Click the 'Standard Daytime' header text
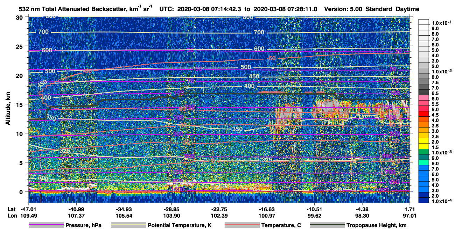455x233 pixels. pos(392,9)
